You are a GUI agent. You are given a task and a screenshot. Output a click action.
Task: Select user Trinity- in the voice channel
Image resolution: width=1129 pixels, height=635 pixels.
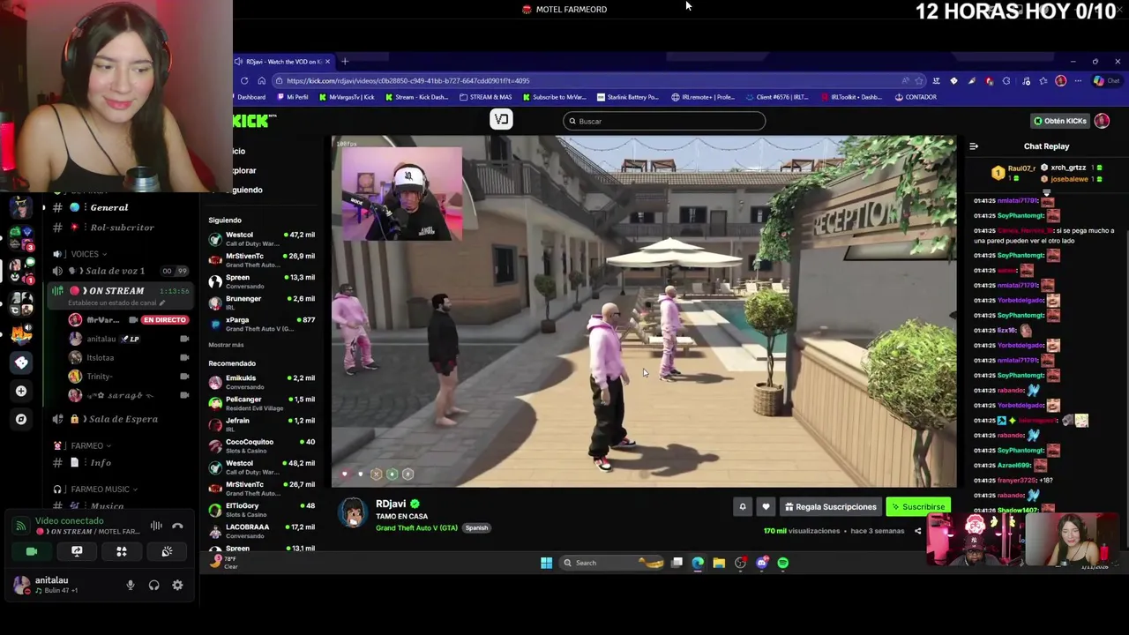pos(128,377)
